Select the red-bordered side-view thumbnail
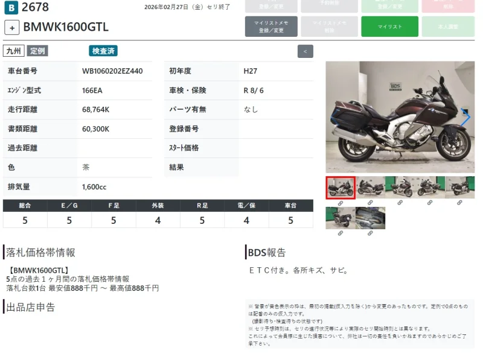This screenshot has width=483, height=362. coord(341,188)
